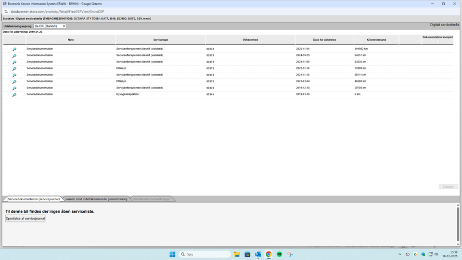Open Outlook from the taskbar
The image size is (462, 260).
pos(258,254)
